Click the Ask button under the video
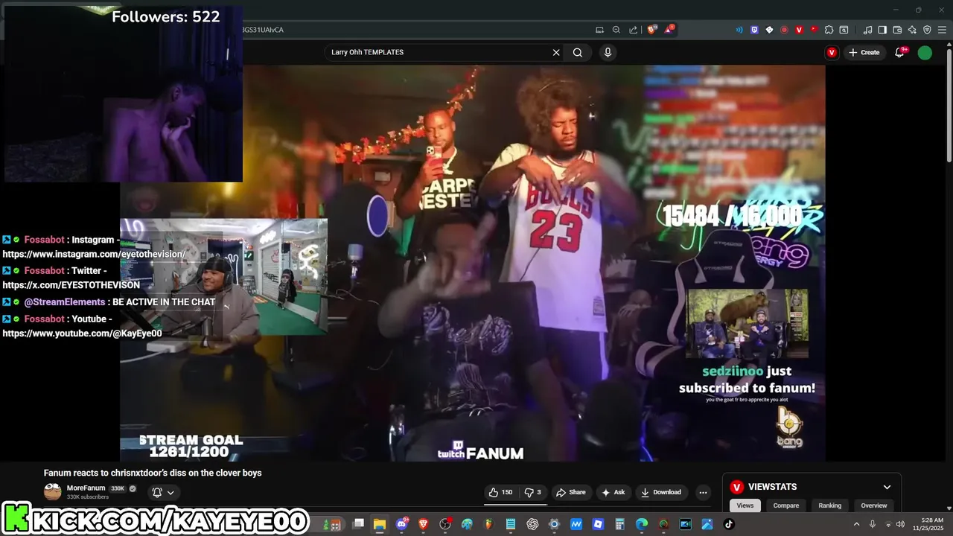The width and height of the screenshot is (953, 536). pos(613,492)
